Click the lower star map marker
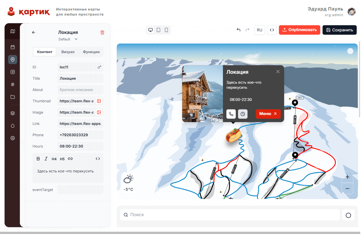Viewport: 362px width, 234px height. [x=295, y=155]
